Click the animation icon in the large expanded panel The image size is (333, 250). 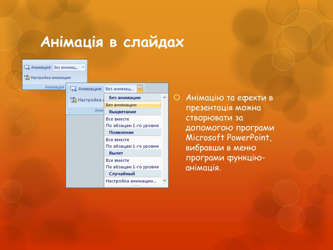(x=73, y=89)
